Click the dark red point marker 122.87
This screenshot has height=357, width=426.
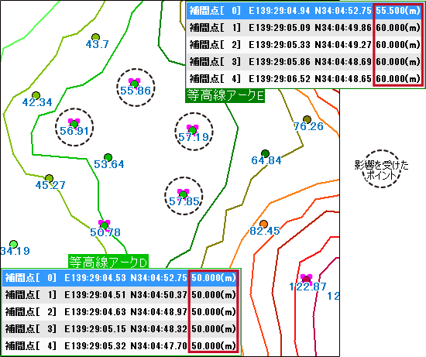coord(306,279)
